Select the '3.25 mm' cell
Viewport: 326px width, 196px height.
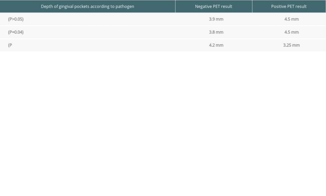point(291,45)
